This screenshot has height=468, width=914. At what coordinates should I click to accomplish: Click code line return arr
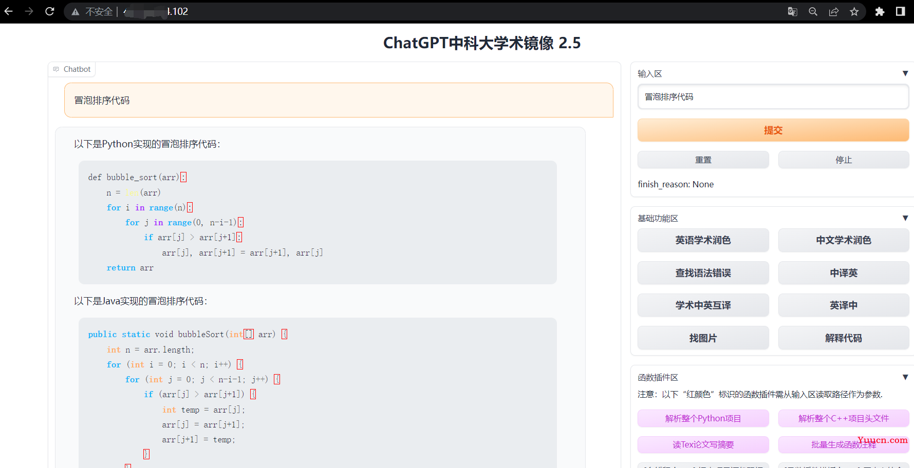click(130, 268)
